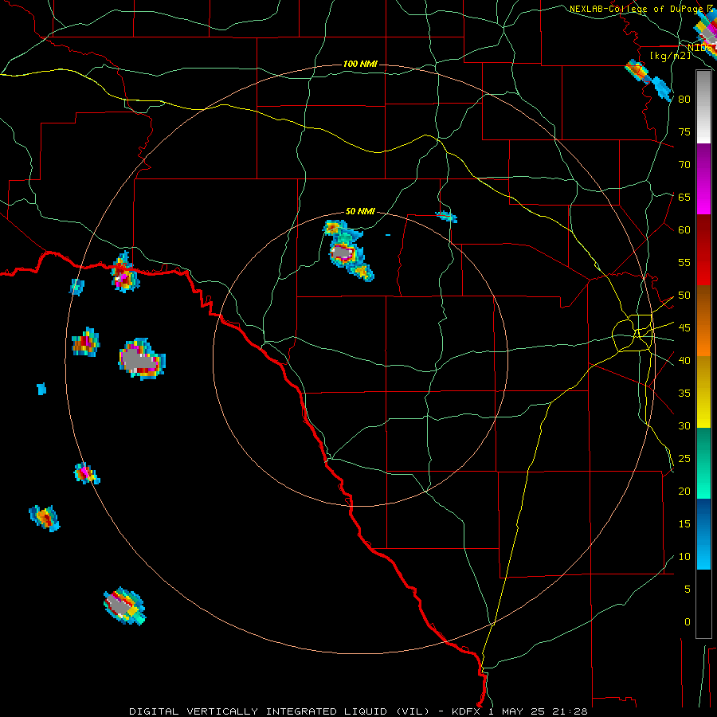This screenshot has width=717, height=717.
Task: Click the 60 value on the color scale
Action: pyautogui.click(x=684, y=230)
